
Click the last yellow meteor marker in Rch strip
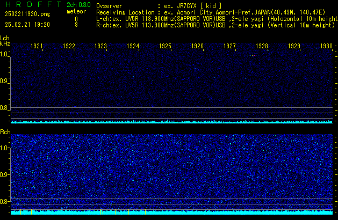[145, 212]
